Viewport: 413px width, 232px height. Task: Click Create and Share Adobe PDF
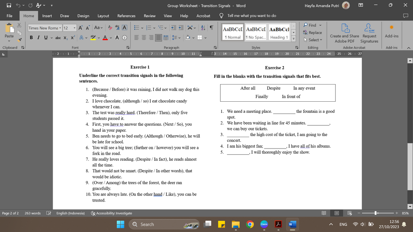[344, 34]
